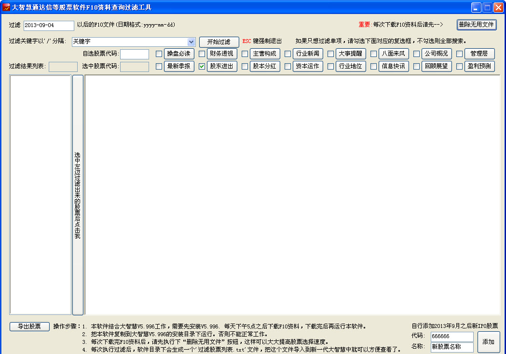
Task: Click the 股本分红 button
Action: (265, 66)
